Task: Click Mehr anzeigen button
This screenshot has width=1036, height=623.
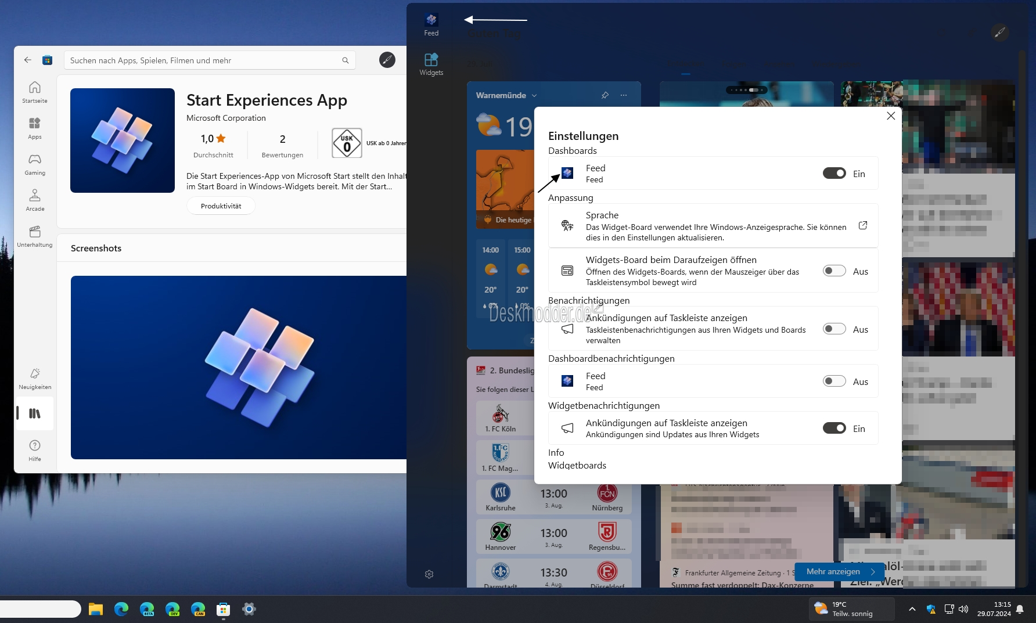Action: [x=839, y=571]
